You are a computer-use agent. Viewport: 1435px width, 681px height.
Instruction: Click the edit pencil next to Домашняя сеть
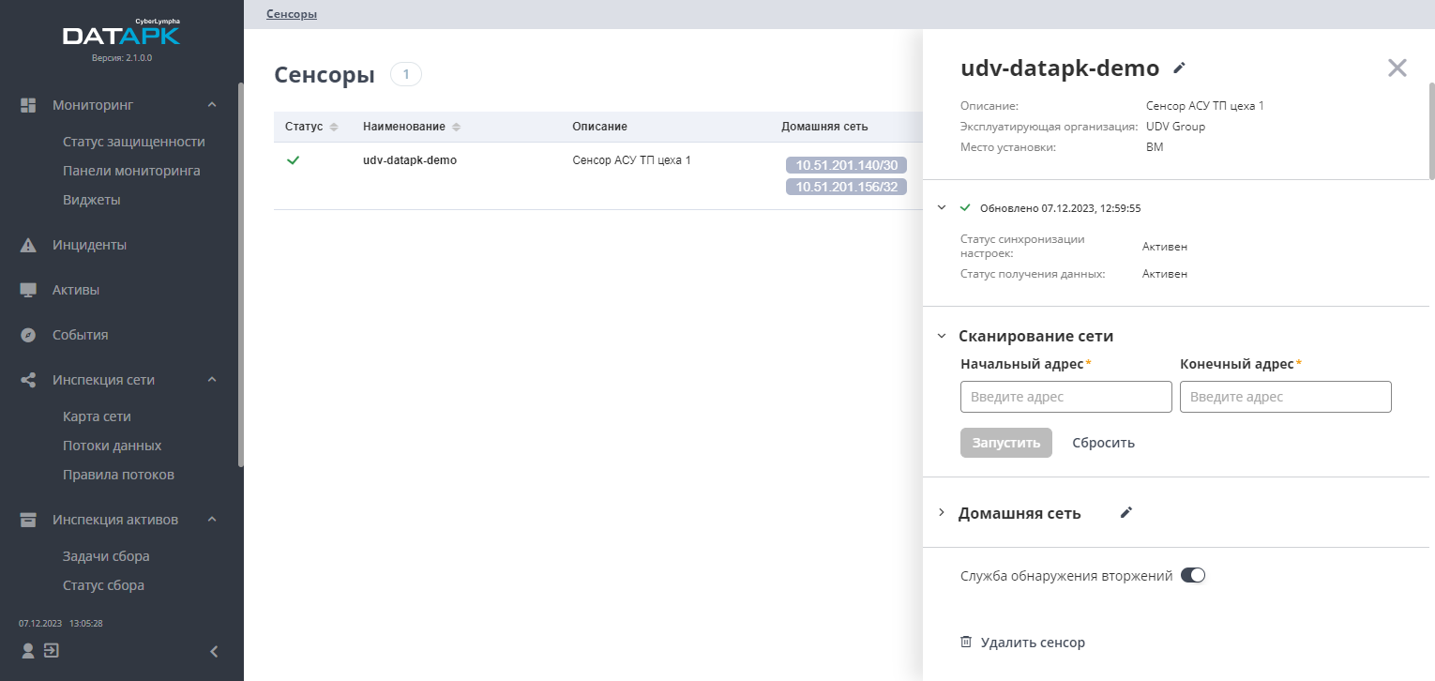(1126, 512)
